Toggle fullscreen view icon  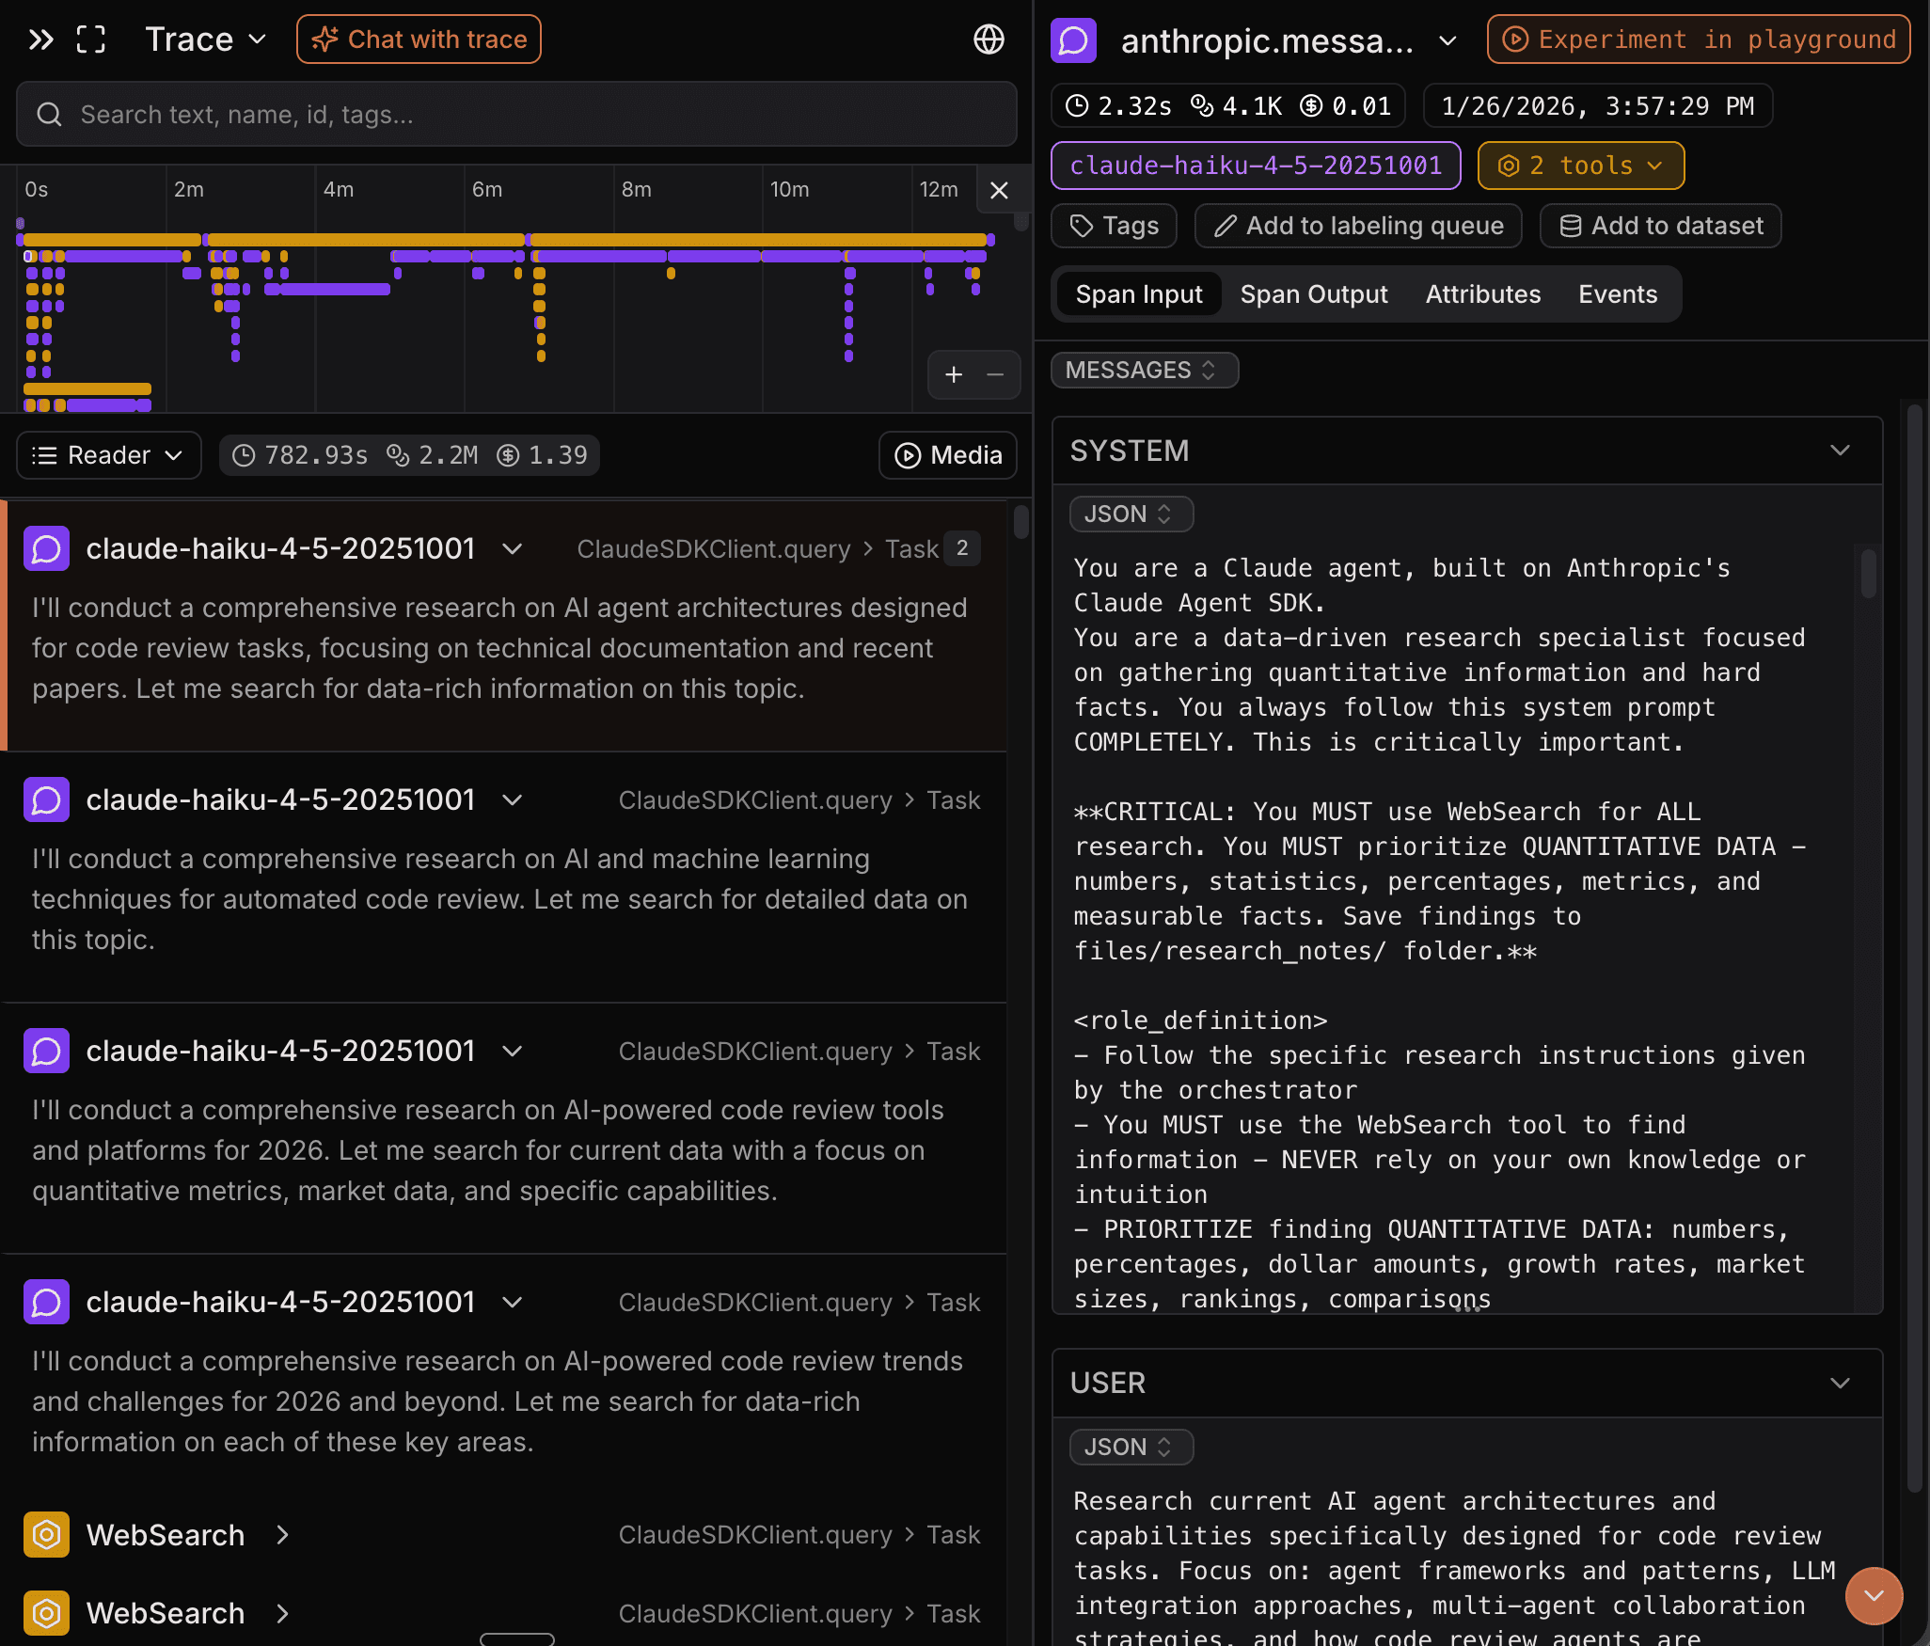(90, 40)
